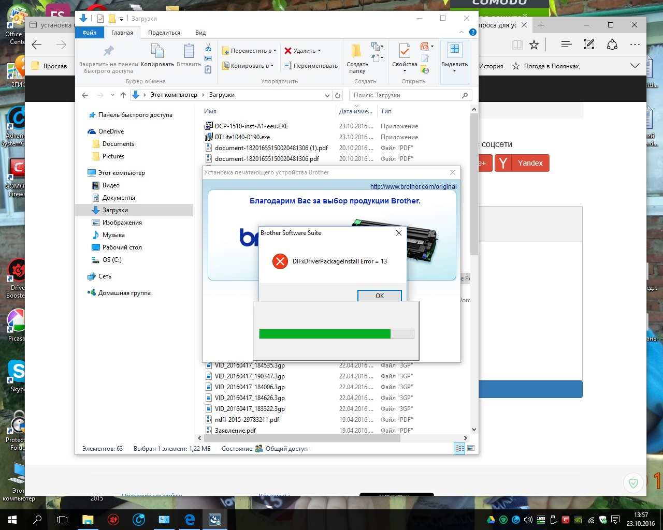
Task: Open the Файл tab in Explorer
Action: [90, 33]
